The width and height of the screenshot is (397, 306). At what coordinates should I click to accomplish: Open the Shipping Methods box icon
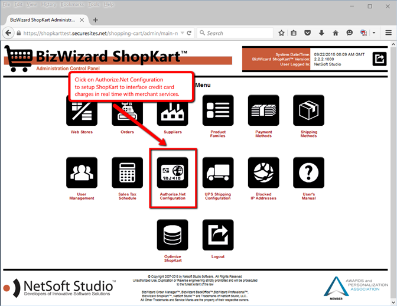(x=308, y=110)
